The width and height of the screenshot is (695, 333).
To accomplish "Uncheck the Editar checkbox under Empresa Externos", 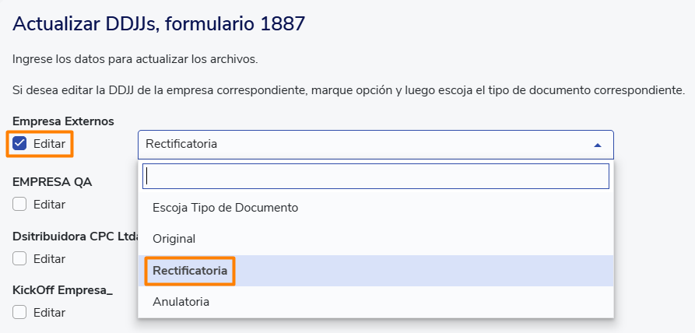I will (20, 144).
